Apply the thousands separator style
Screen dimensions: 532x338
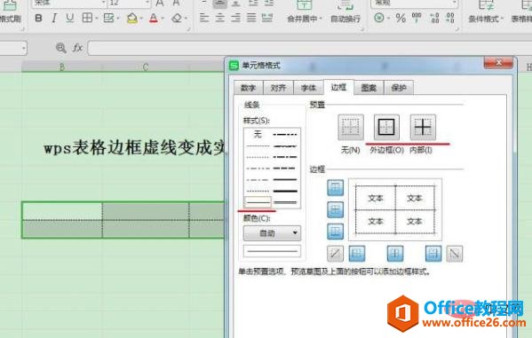[417, 18]
